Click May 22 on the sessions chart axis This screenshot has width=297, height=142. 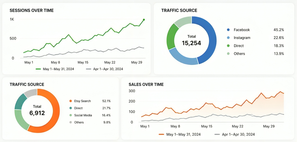110,62
